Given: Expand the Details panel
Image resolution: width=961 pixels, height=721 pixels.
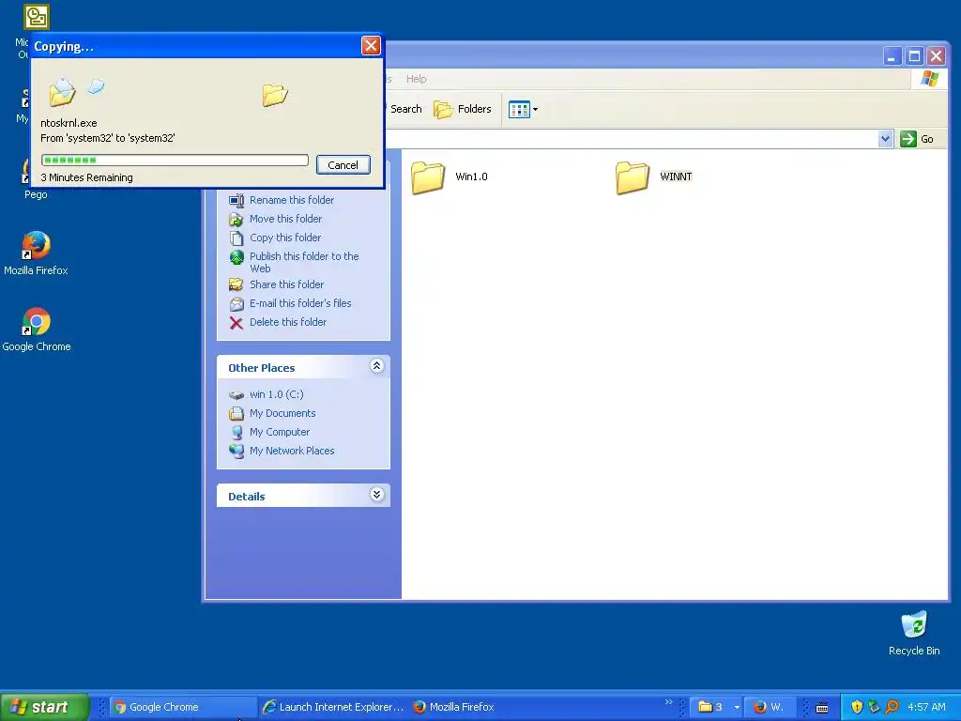Looking at the screenshot, I should coord(377,496).
